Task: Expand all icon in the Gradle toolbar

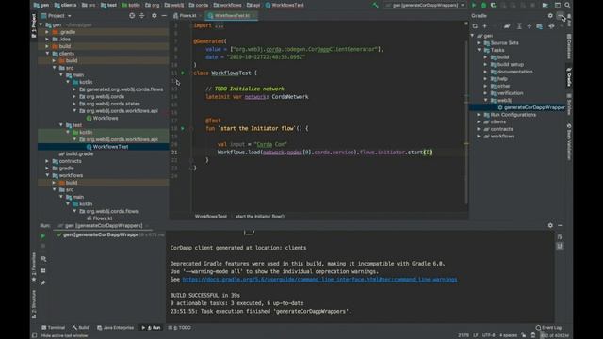Action: [519, 26]
